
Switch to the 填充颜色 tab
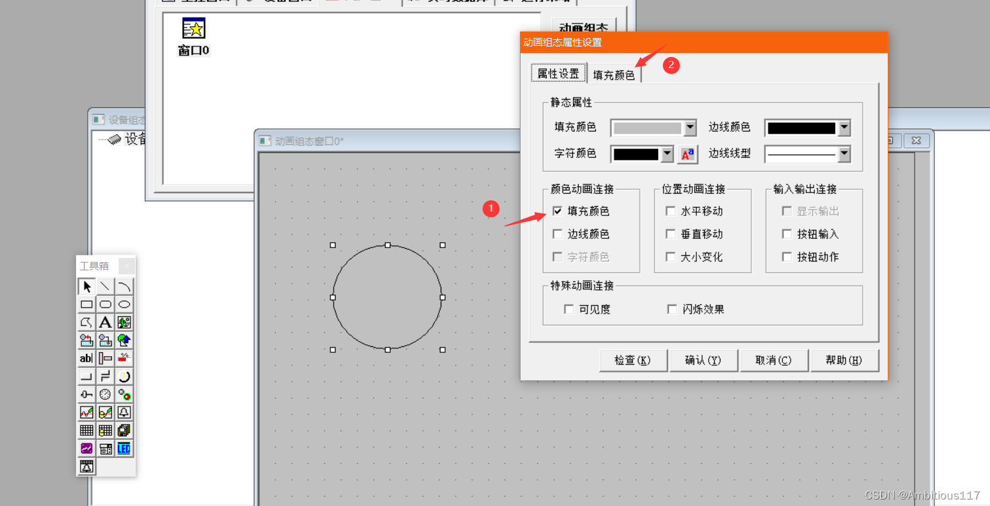coord(614,75)
